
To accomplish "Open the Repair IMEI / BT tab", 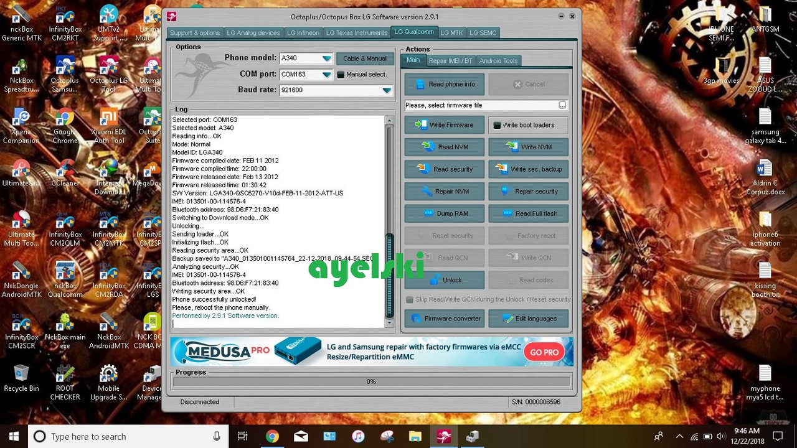I will coord(450,61).
